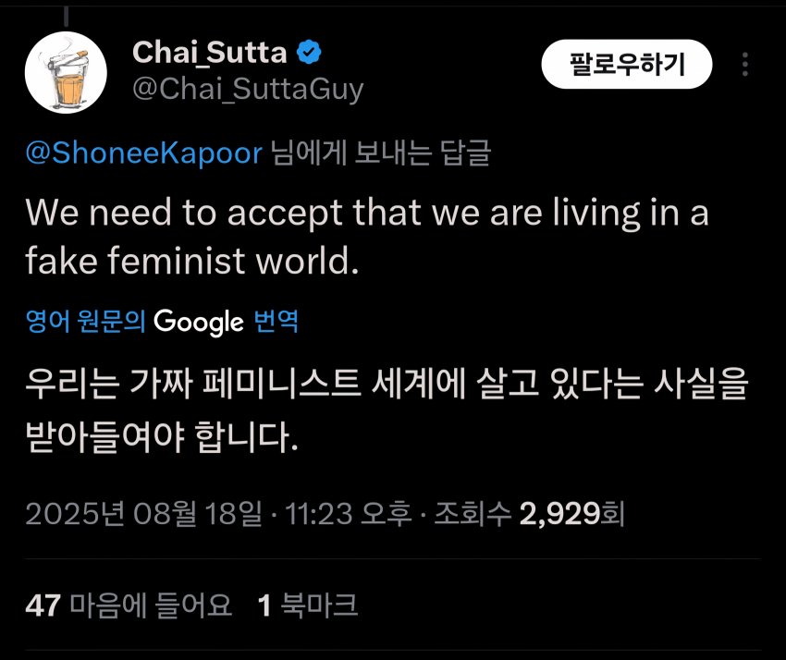The image size is (786, 660).
Task: Click the @Chai_SuttaGuy handle
Action: [248, 90]
